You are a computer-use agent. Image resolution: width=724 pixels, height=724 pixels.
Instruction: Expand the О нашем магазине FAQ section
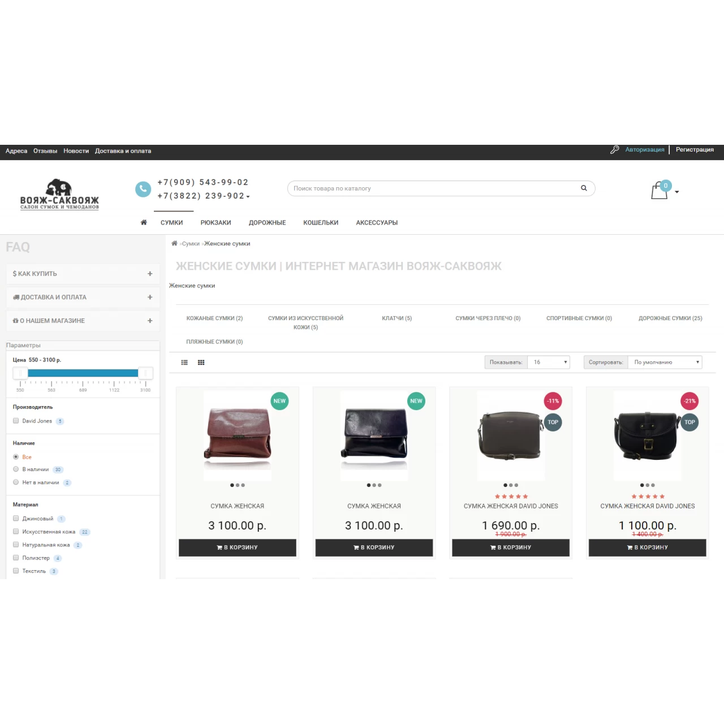pyautogui.click(x=83, y=321)
